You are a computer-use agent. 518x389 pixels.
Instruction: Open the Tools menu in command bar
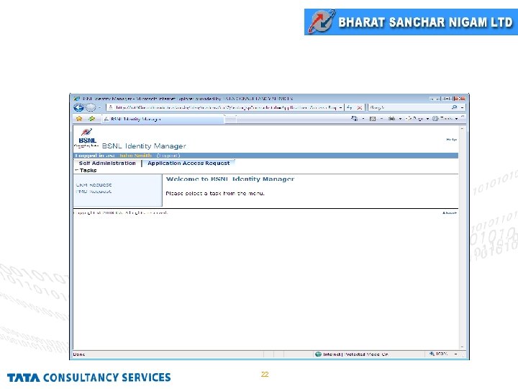445,118
